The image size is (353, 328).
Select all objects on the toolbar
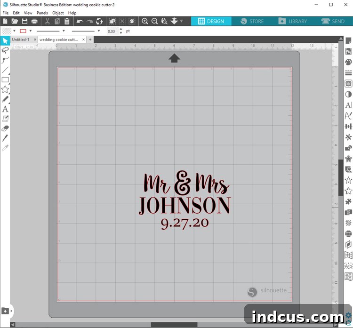click(x=112, y=21)
